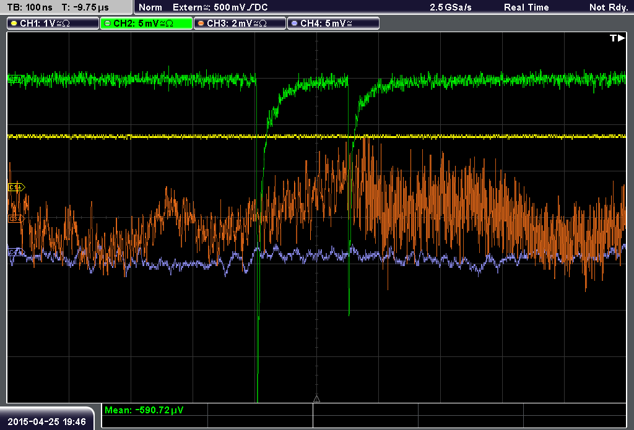The width and height of the screenshot is (634, 430).
Task: Click the TB: 100 ns timebase readout
Action: click(x=30, y=7)
